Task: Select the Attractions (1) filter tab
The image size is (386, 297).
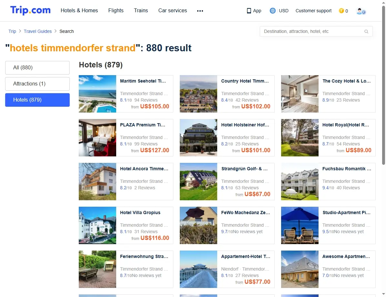Action: click(x=37, y=84)
